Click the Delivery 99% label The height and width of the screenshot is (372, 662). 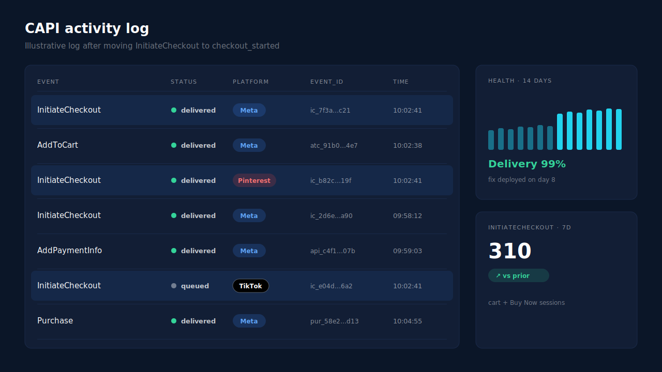pyautogui.click(x=527, y=164)
